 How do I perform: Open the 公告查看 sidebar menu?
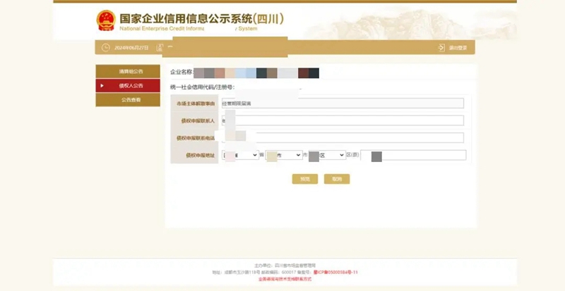pos(128,100)
